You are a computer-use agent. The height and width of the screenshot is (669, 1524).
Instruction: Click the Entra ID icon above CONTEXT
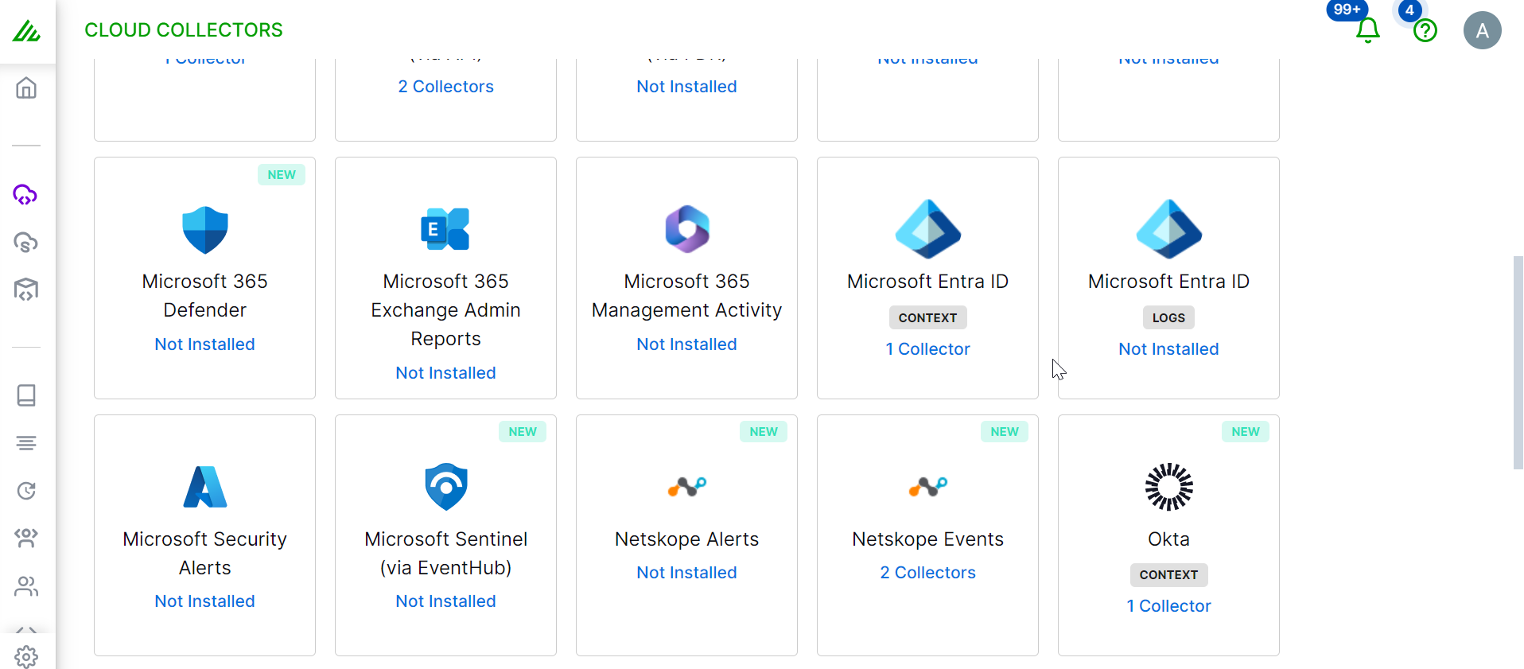pyautogui.click(x=928, y=229)
